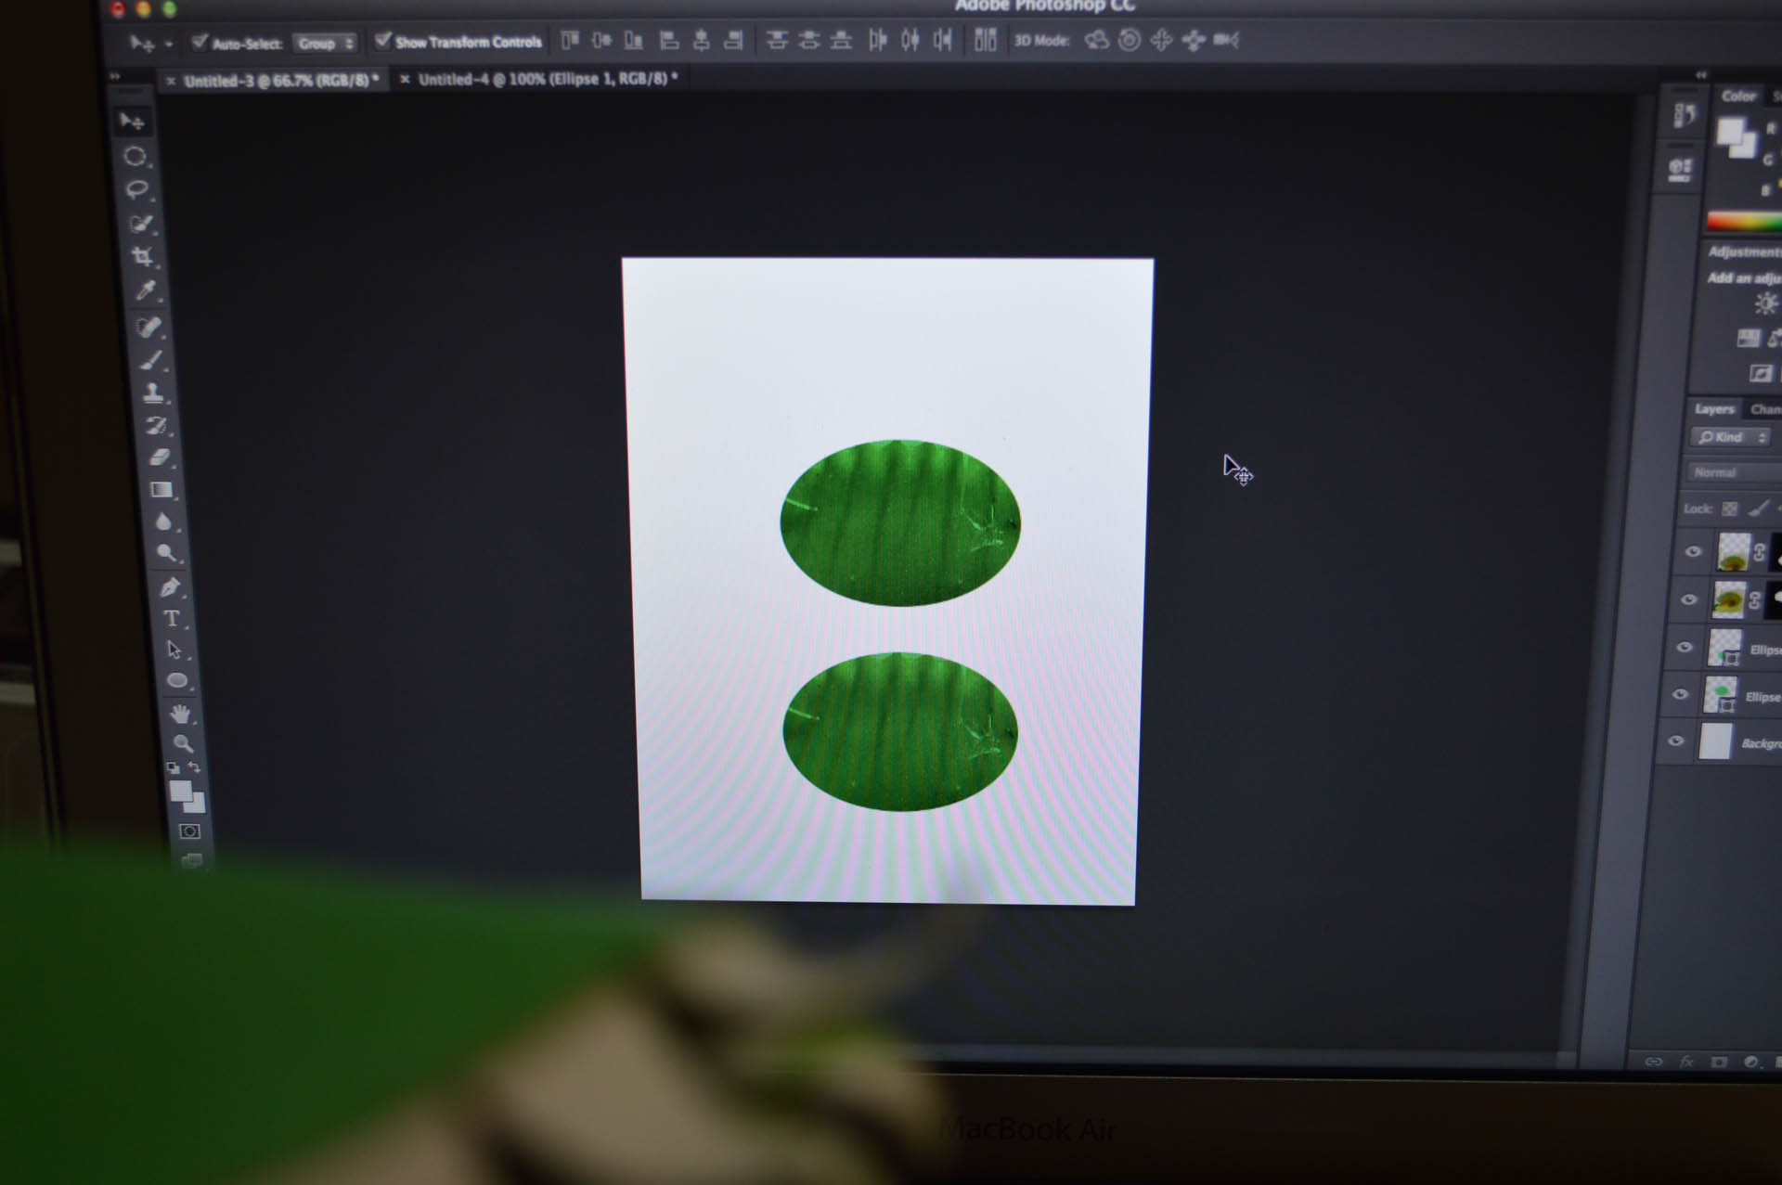Image resolution: width=1782 pixels, height=1185 pixels.
Task: Choose 3D Pan mode icon
Action: click(x=1161, y=40)
